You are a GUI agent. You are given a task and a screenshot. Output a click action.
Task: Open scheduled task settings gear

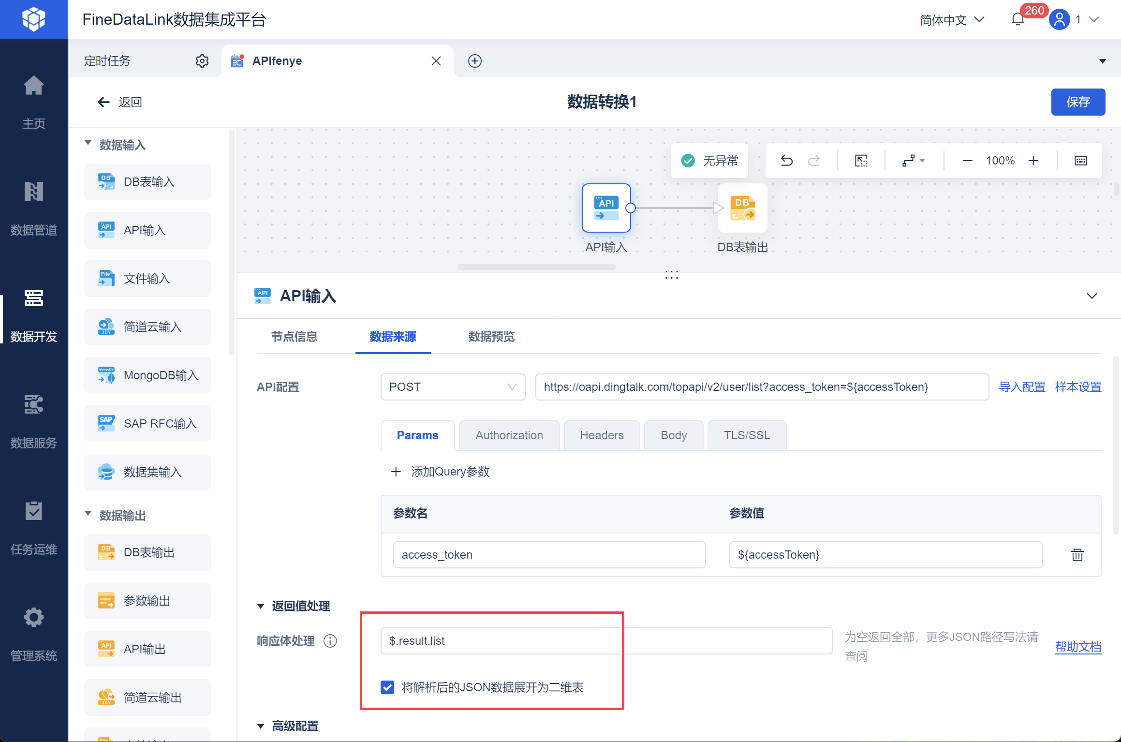[x=202, y=61]
